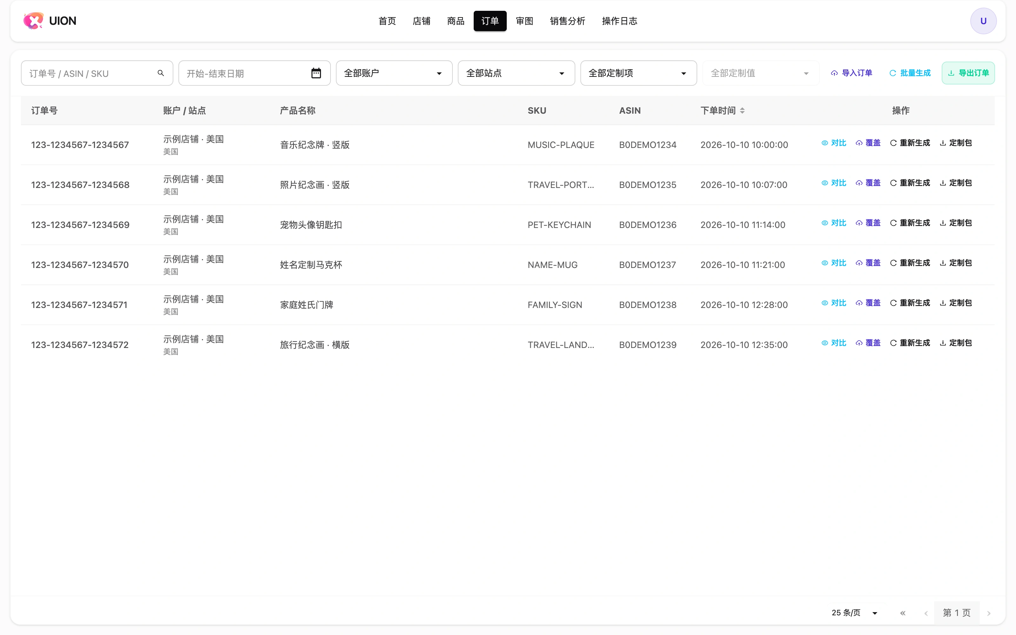This screenshot has width=1016, height=635.
Task: Click 对比 for order 1234571
Action: coord(834,303)
